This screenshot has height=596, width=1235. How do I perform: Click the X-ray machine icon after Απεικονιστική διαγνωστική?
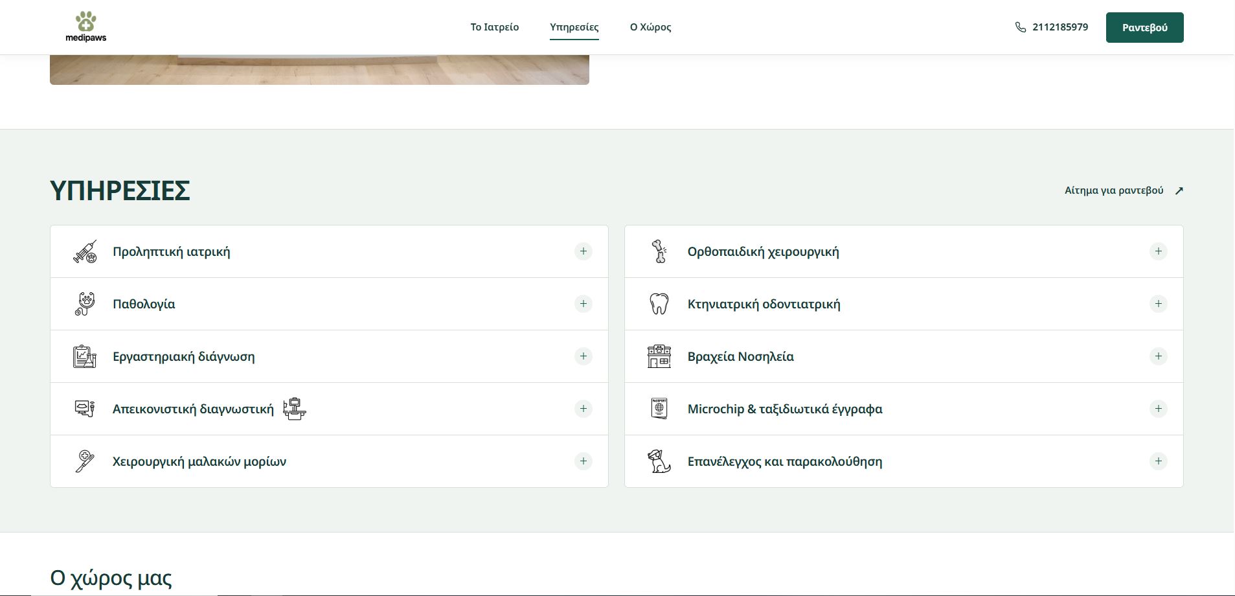pyautogui.click(x=295, y=409)
